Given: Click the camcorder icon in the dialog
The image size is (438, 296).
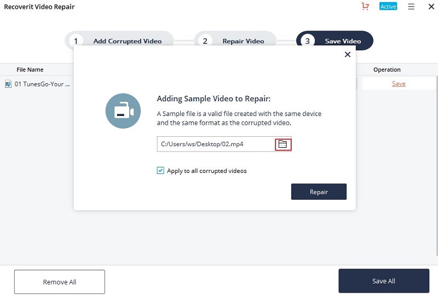Looking at the screenshot, I should pyautogui.click(x=123, y=111).
